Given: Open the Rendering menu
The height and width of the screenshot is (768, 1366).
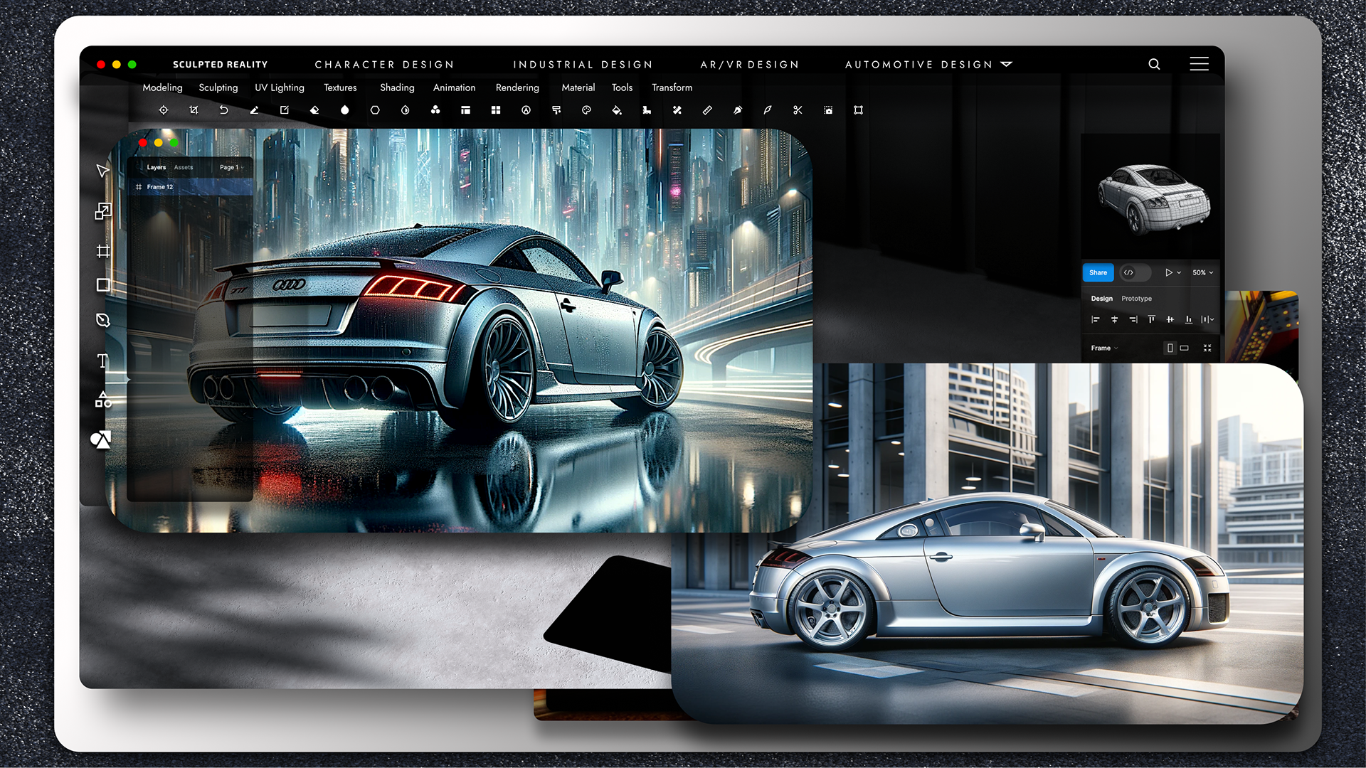Looking at the screenshot, I should click(517, 87).
